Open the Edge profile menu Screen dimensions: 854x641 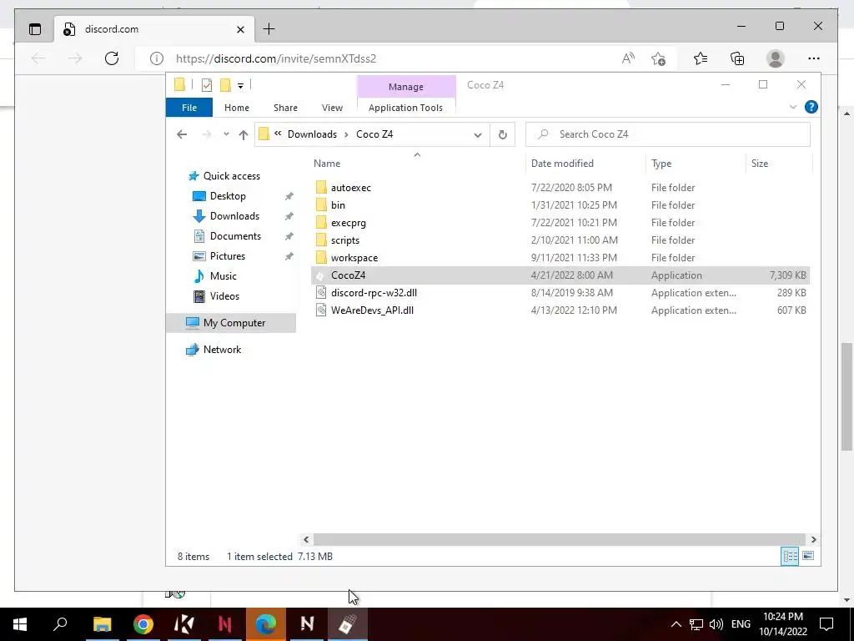(x=775, y=58)
